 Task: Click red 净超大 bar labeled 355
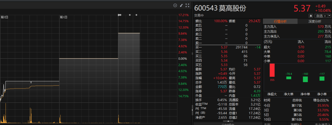[272, 70]
